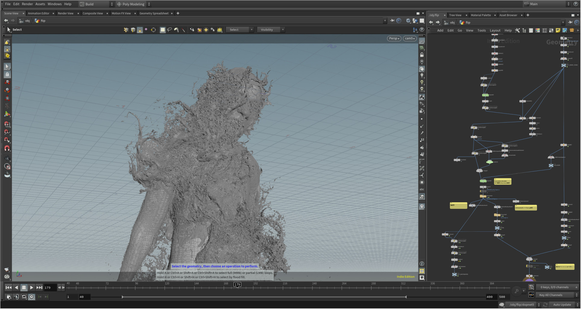Open the Visibility dropdown
The image size is (581, 309).
coord(271,30)
